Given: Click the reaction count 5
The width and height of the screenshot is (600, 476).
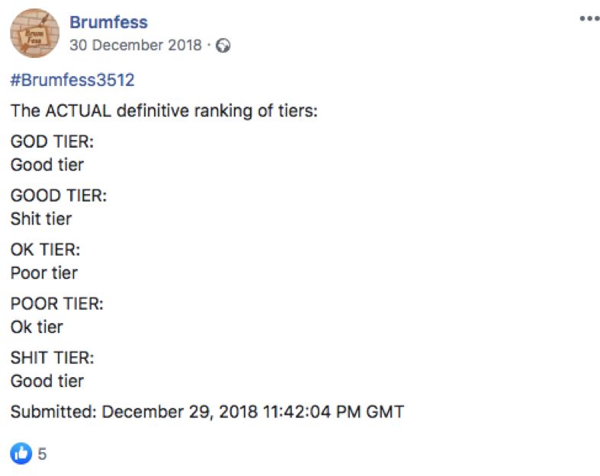Looking at the screenshot, I should coord(42,454).
